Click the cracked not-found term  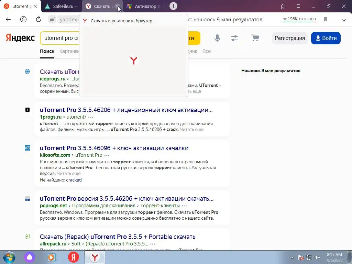tap(74, 180)
